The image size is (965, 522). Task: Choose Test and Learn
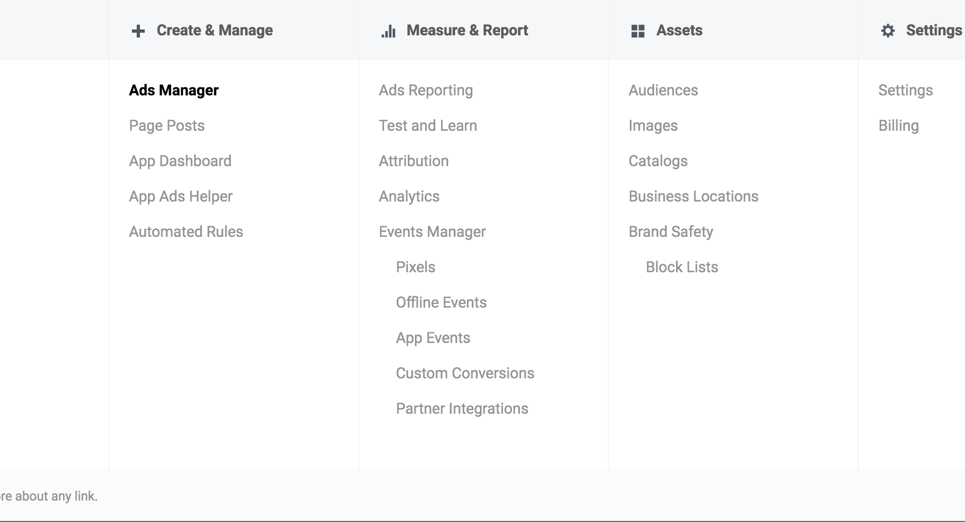(x=428, y=125)
